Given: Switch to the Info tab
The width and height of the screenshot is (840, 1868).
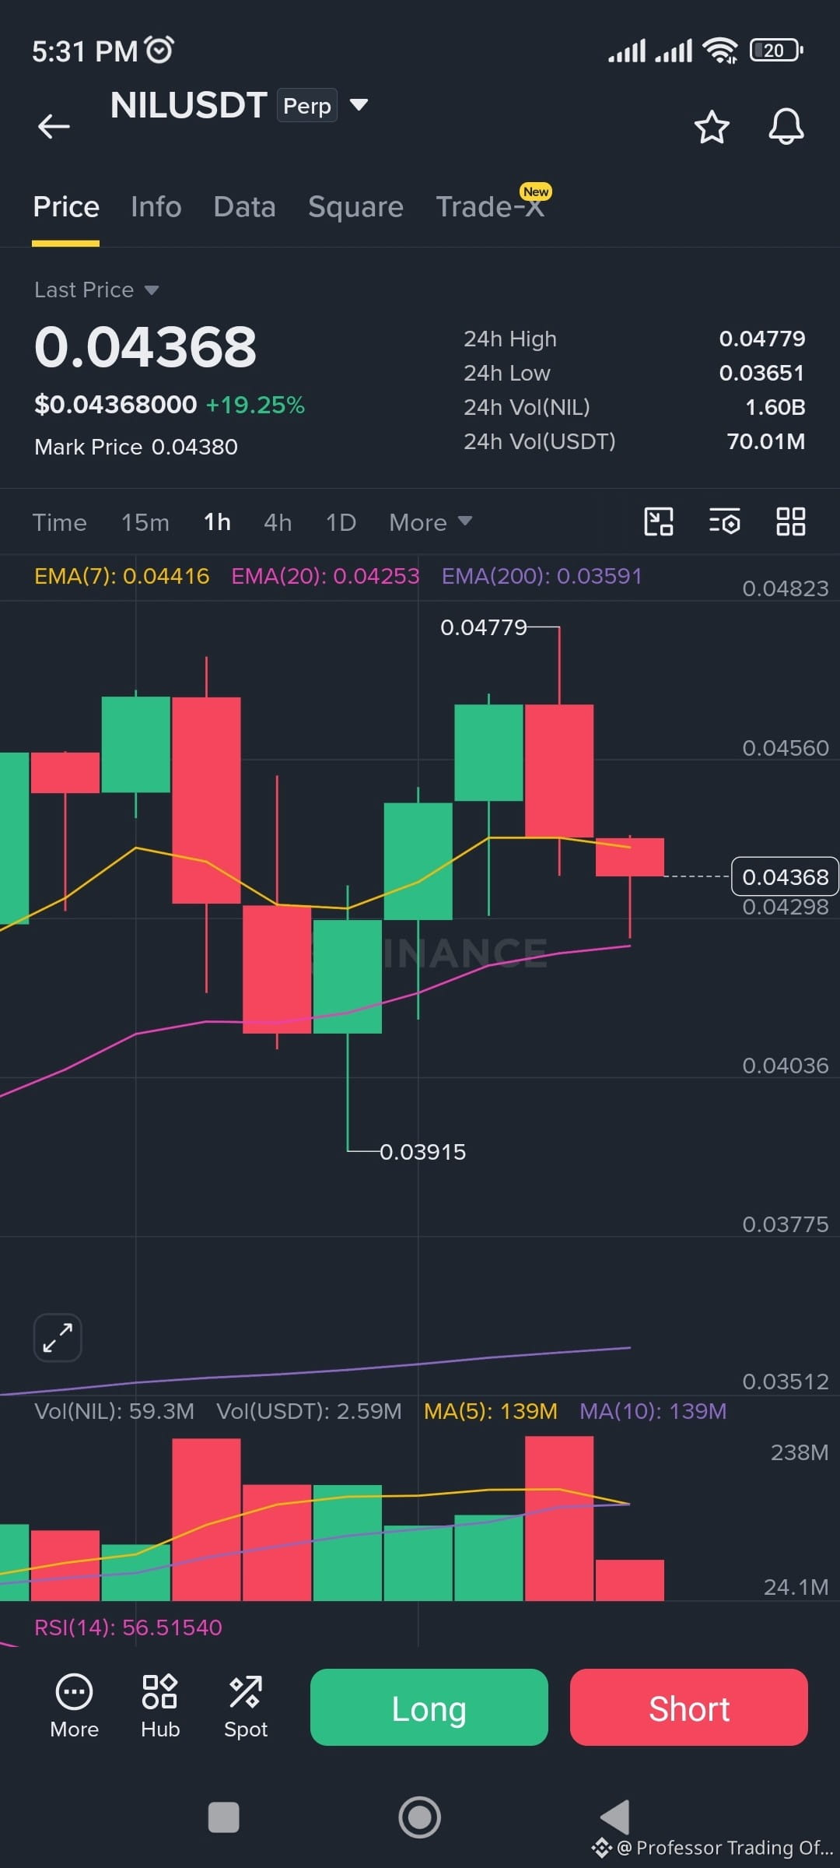Looking at the screenshot, I should tap(156, 207).
